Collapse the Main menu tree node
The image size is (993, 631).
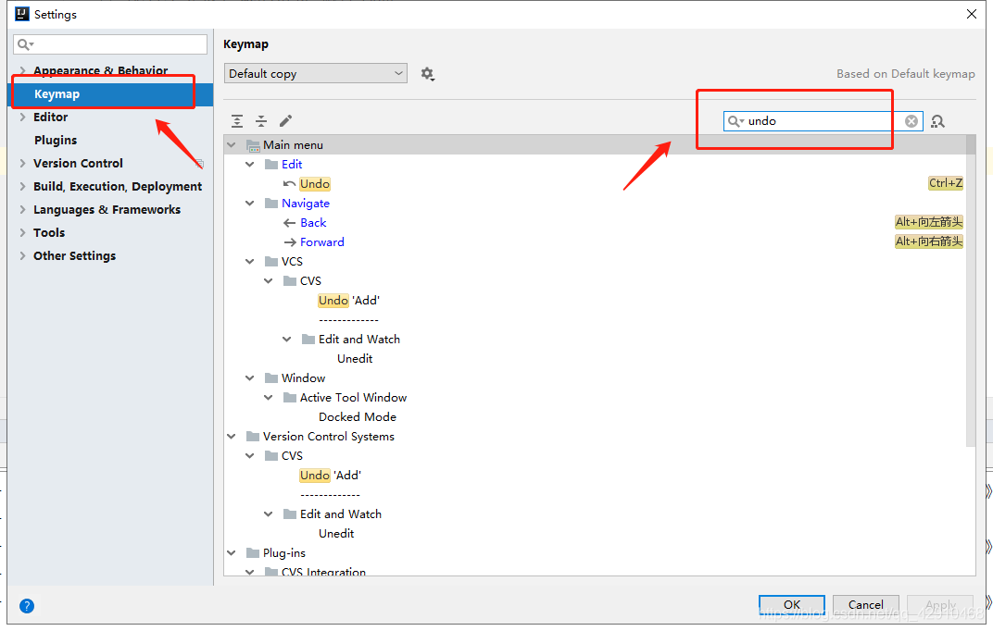[x=232, y=144]
